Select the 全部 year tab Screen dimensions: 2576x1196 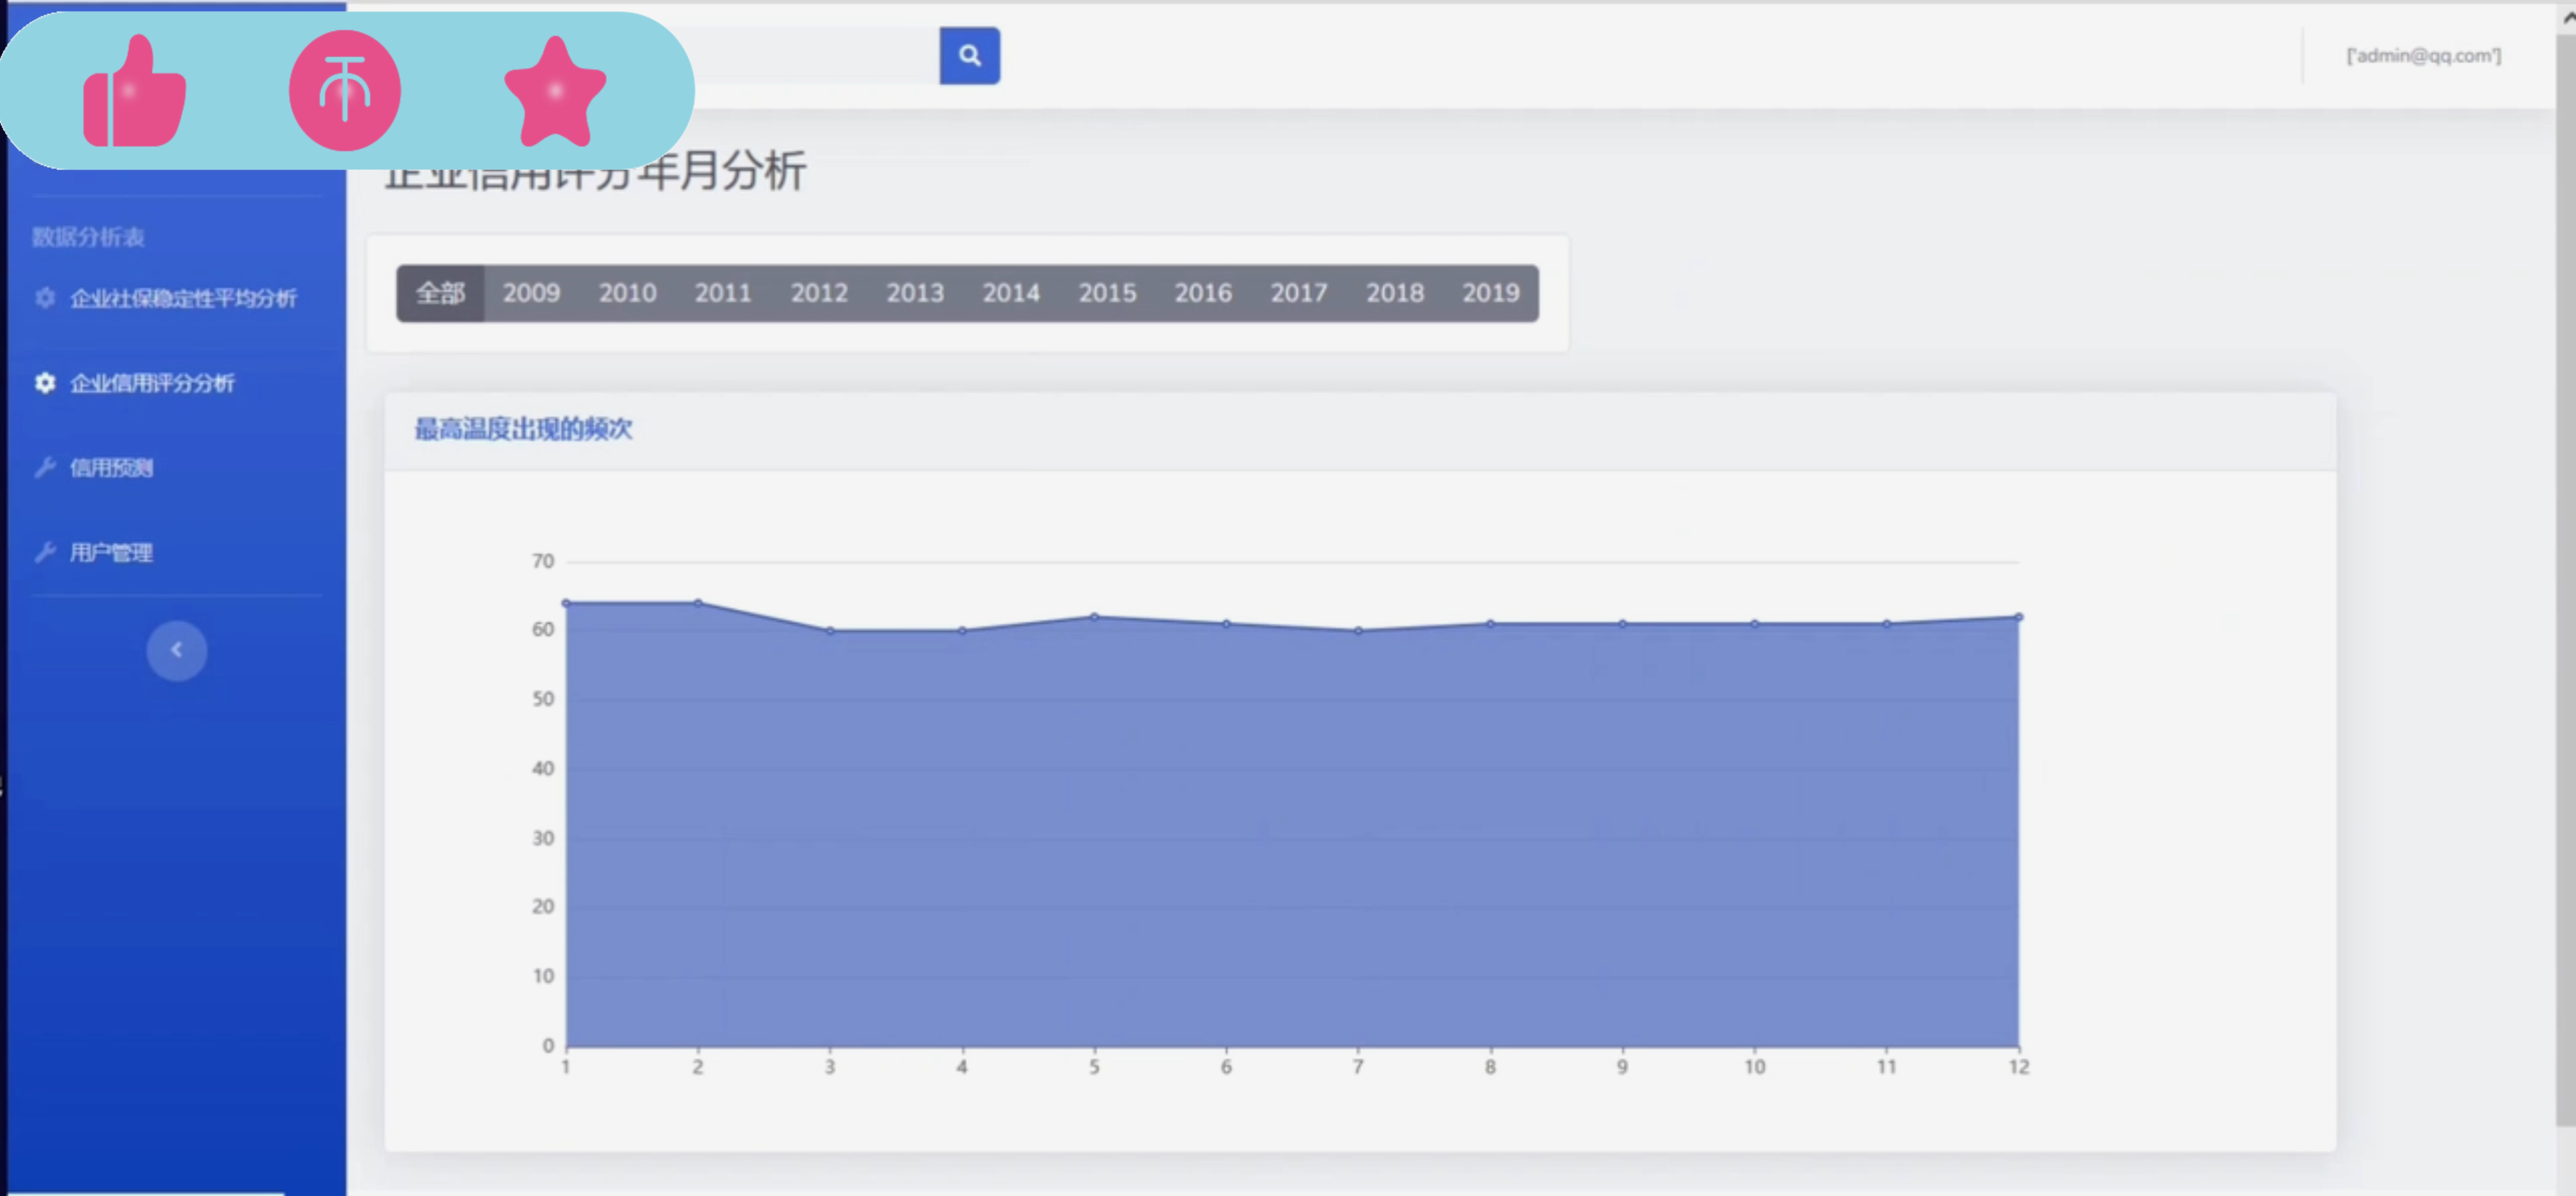pyautogui.click(x=440, y=293)
